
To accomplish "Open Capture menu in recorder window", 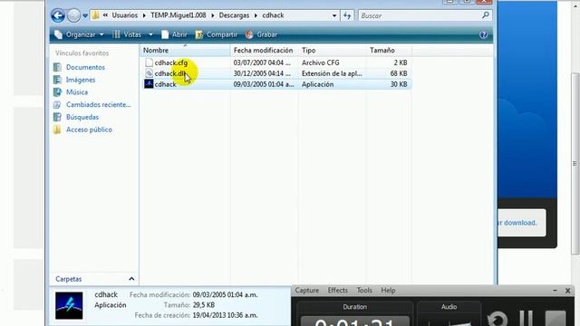I will pyautogui.click(x=306, y=291).
